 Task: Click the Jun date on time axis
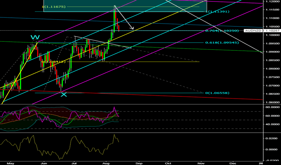(44, 163)
